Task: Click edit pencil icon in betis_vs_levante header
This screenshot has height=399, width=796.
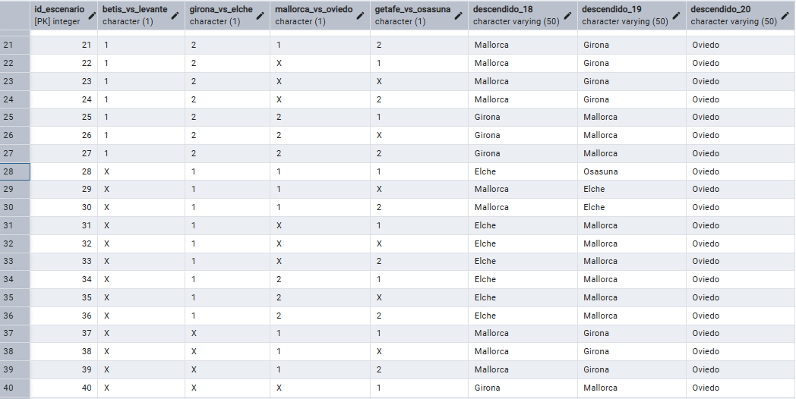Action: pyautogui.click(x=175, y=16)
